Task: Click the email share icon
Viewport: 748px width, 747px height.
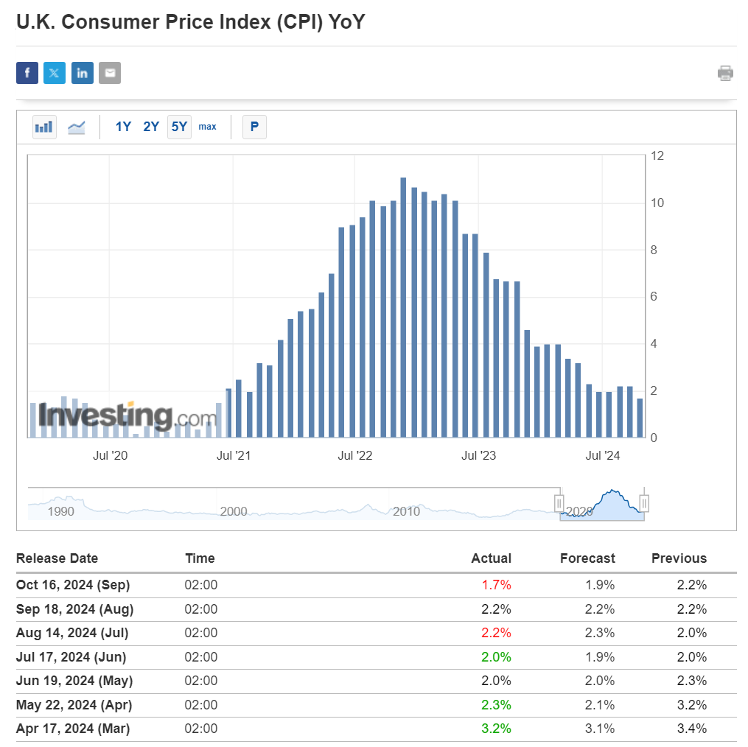Action: pyautogui.click(x=110, y=73)
